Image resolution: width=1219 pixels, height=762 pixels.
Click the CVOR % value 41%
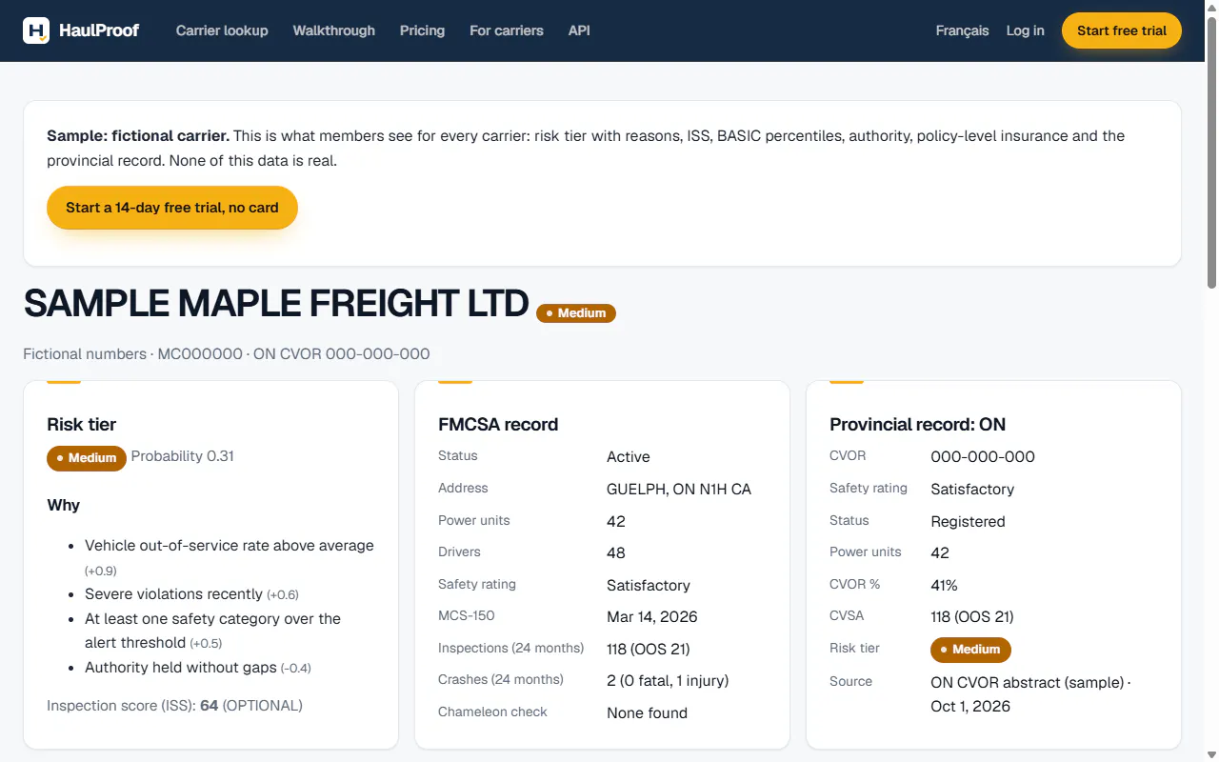(x=944, y=586)
